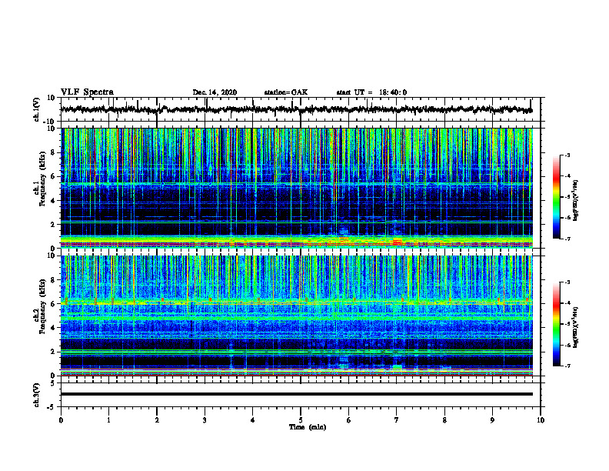Image resolution: width=609 pixels, height=471 pixels.
Task: Click the ch.1 voltage waveform trace
Action: 296,109
